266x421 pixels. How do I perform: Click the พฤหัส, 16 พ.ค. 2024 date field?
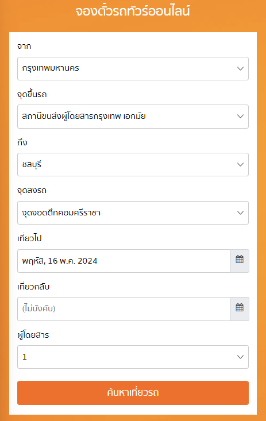coord(124,261)
